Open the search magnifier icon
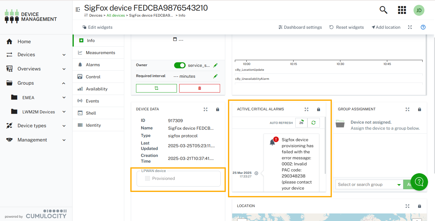Screen dimensions: 435x221 383,10
